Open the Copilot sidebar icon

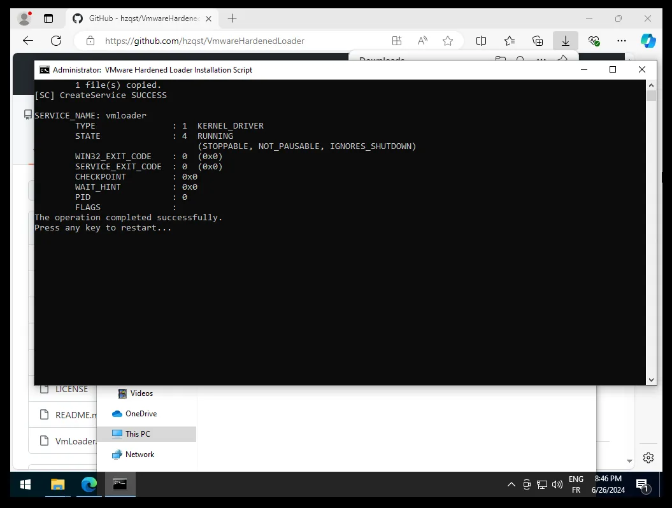click(x=648, y=41)
